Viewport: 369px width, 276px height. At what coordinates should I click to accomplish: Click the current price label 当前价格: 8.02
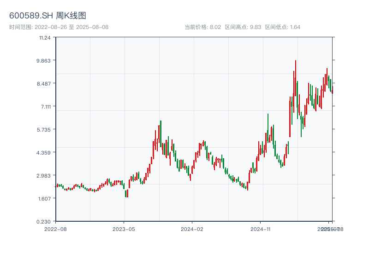coord(202,27)
